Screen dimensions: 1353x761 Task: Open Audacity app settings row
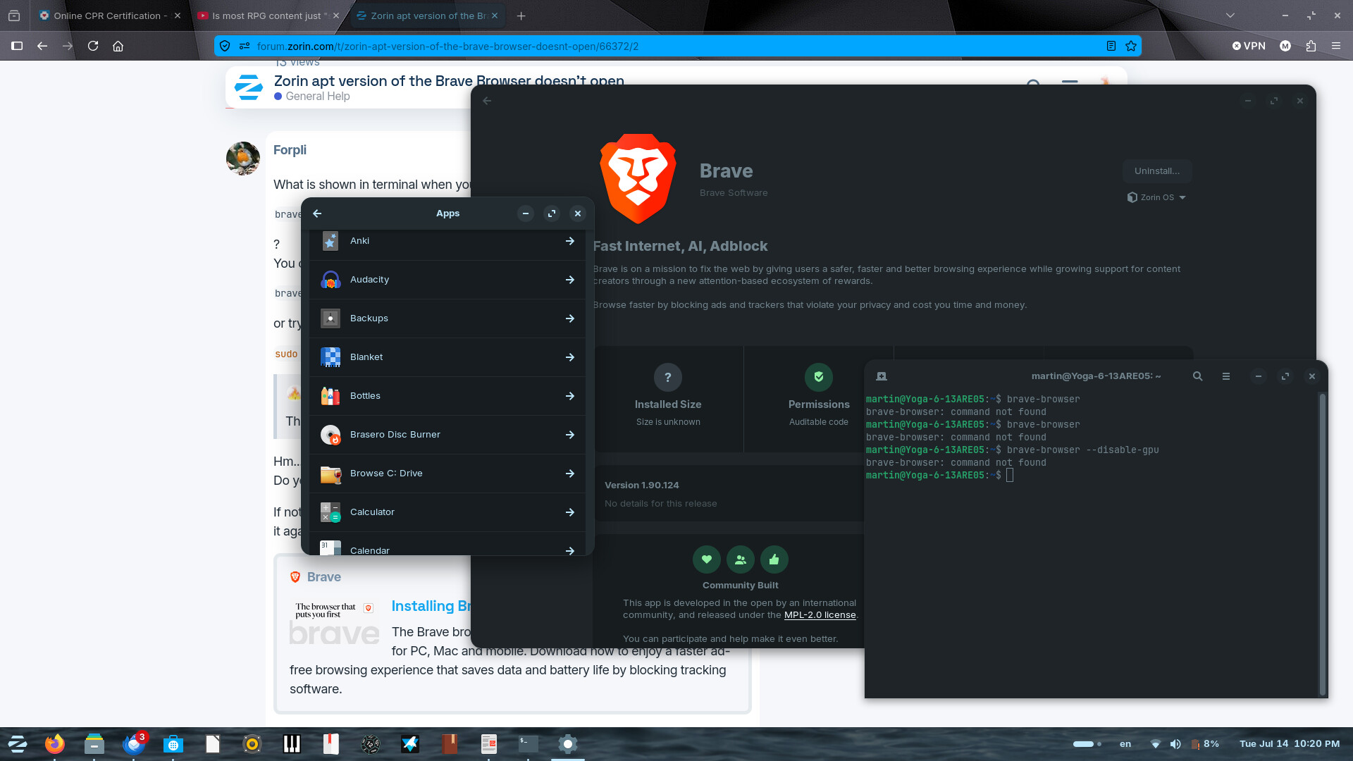pyautogui.click(x=447, y=280)
